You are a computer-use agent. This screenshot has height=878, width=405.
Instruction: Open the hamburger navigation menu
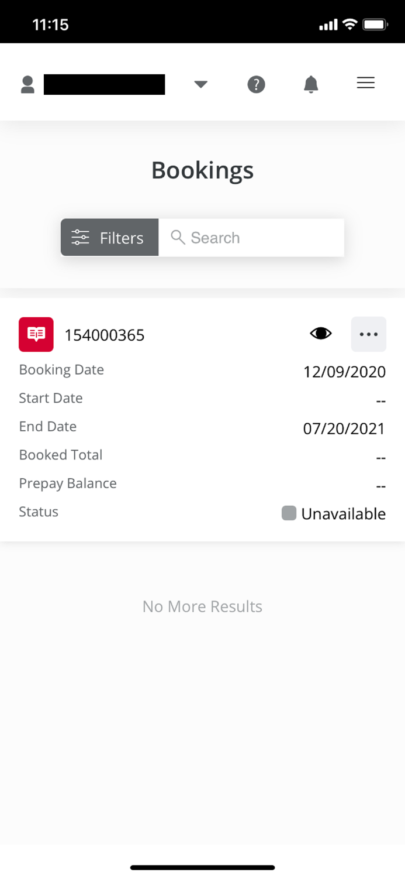tap(366, 83)
